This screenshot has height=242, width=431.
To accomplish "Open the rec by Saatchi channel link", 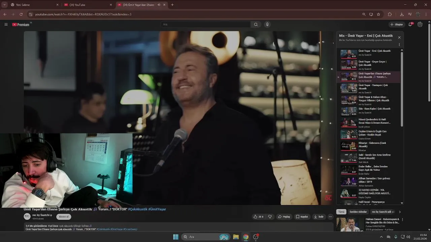I will pyautogui.click(x=41, y=215).
